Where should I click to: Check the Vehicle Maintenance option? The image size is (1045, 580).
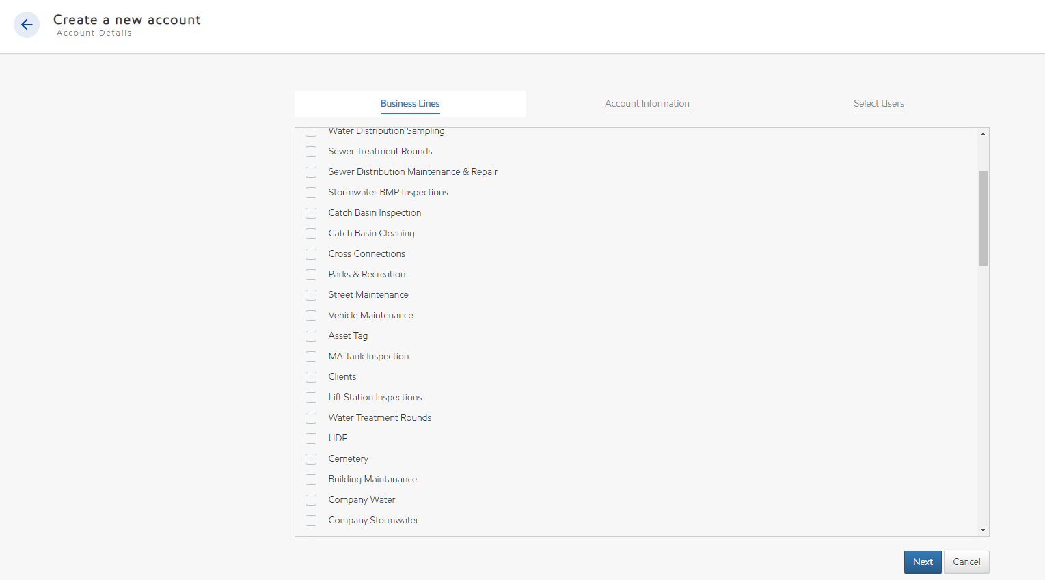tap(311, 316)
